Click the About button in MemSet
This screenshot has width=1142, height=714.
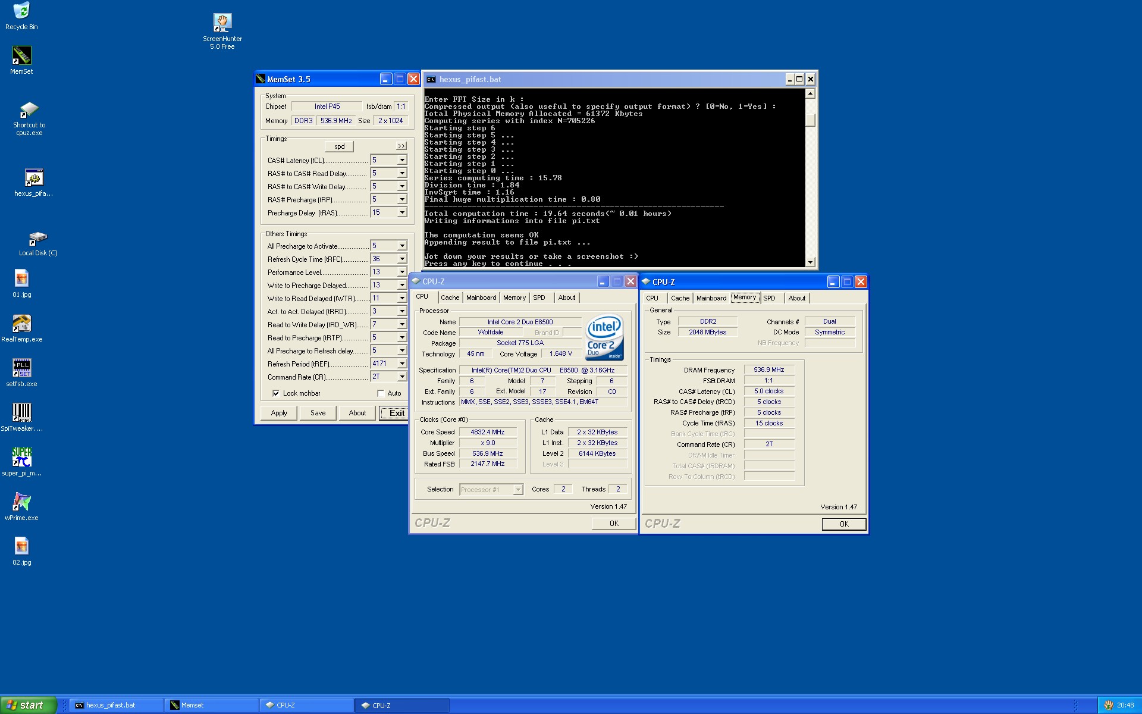357,413
